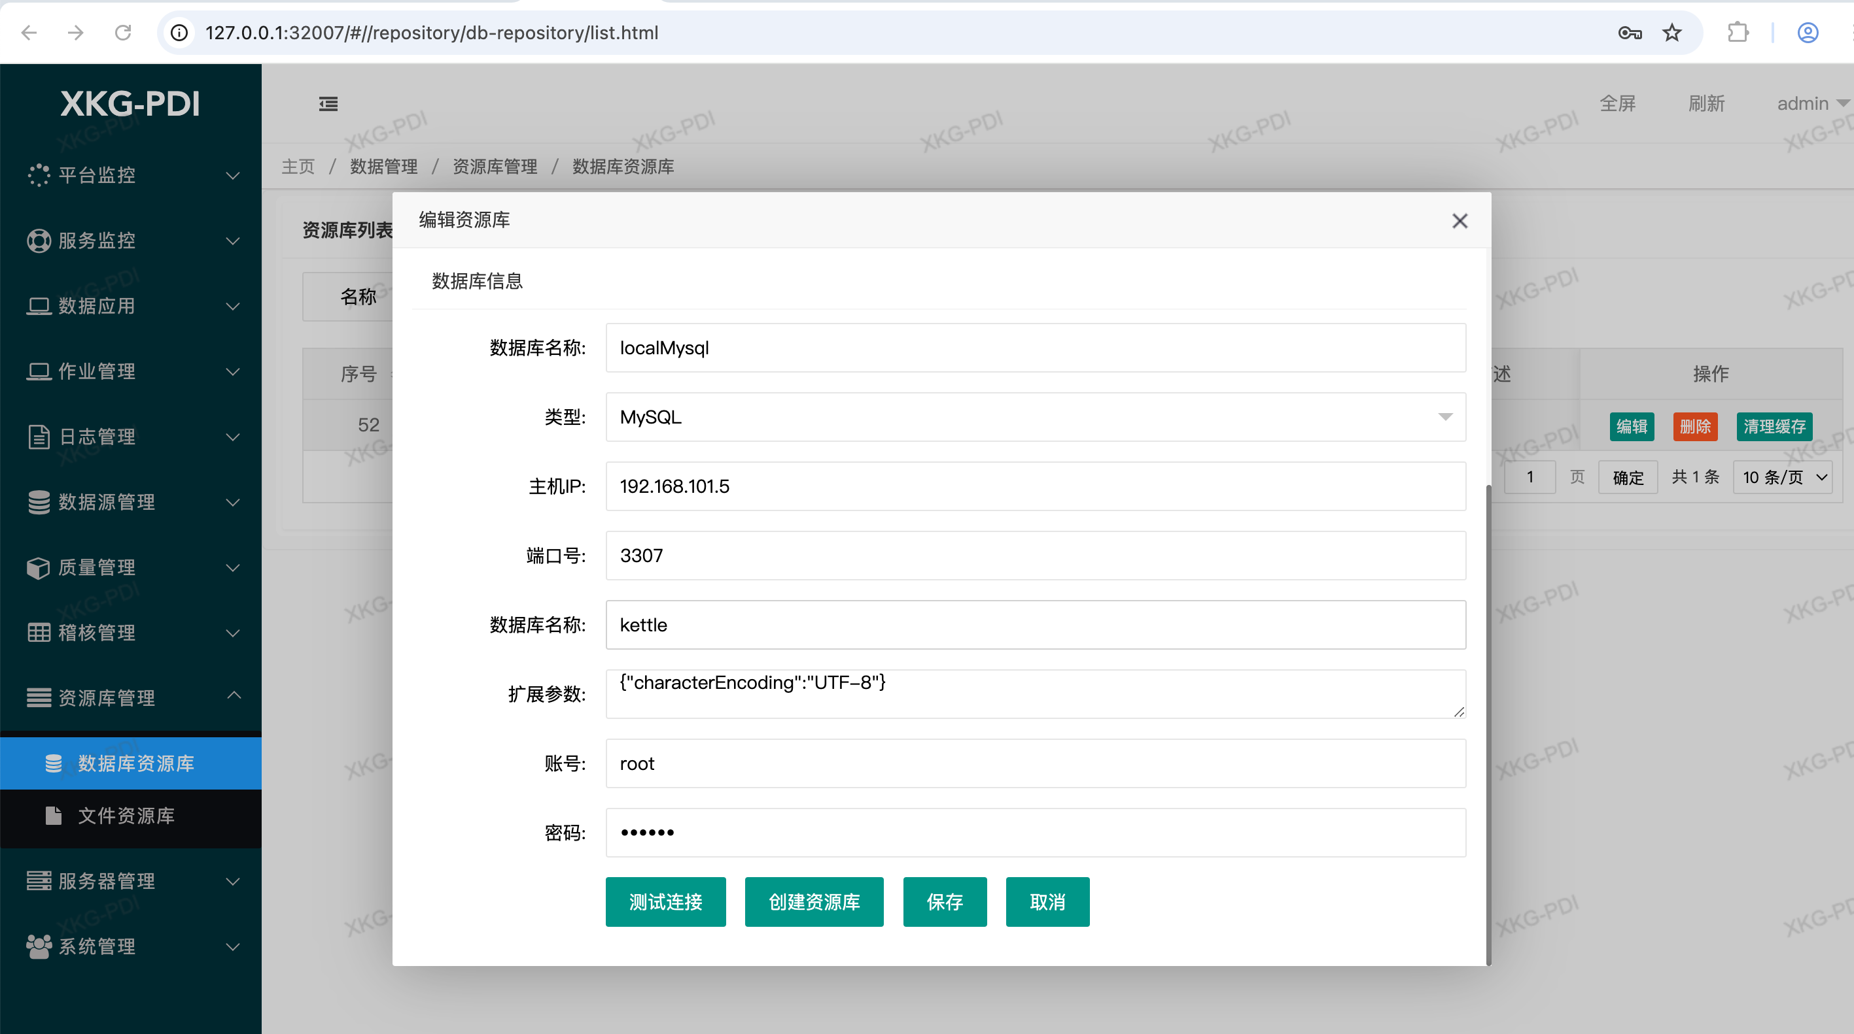The image size is (1854, 1034).
Task: Close the 编辑资源库 dialog
Action: coord(1459,221)
